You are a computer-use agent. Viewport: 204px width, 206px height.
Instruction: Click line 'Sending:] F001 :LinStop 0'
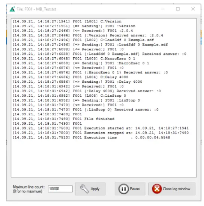[76, 100]
